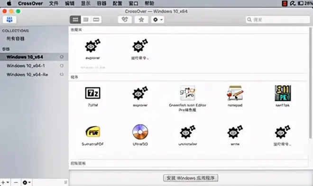Switch to the first view mode button

point(75,19)
